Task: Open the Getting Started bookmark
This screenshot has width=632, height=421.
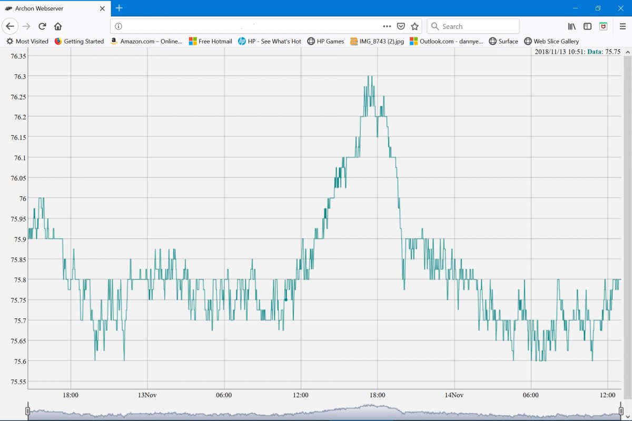Action: coord(79,41)
